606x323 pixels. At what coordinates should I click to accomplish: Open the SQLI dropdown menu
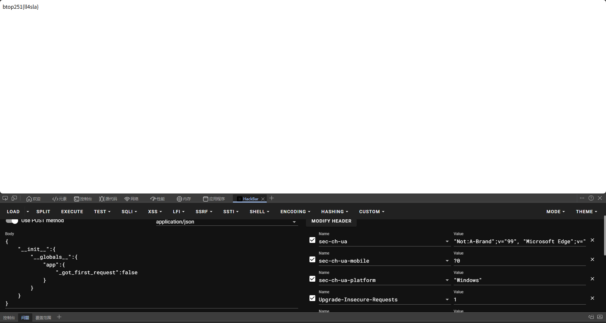pyautogui.click(x=129, y=212)
